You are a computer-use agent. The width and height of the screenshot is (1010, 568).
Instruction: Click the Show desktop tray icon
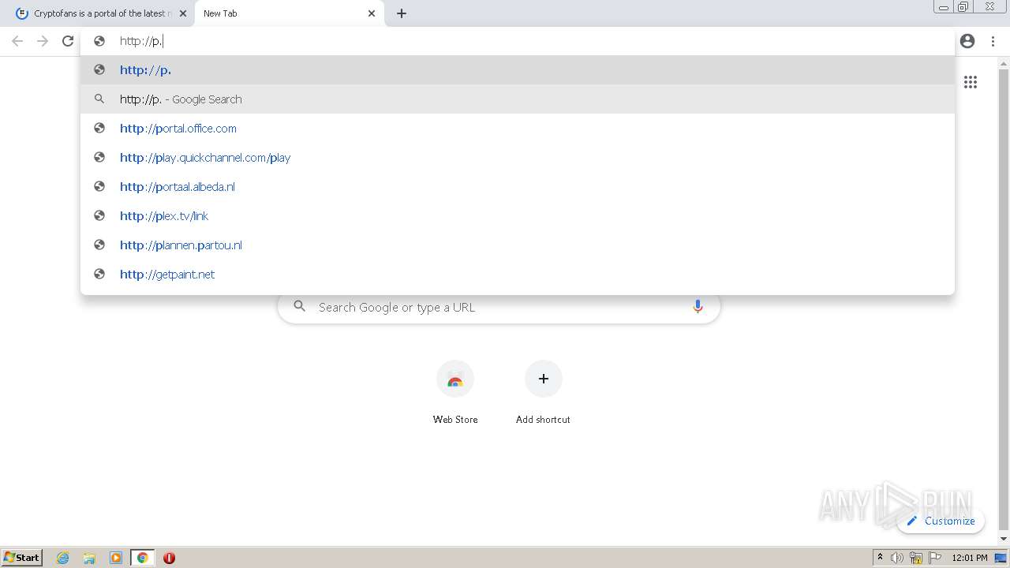pos(1001,558)
